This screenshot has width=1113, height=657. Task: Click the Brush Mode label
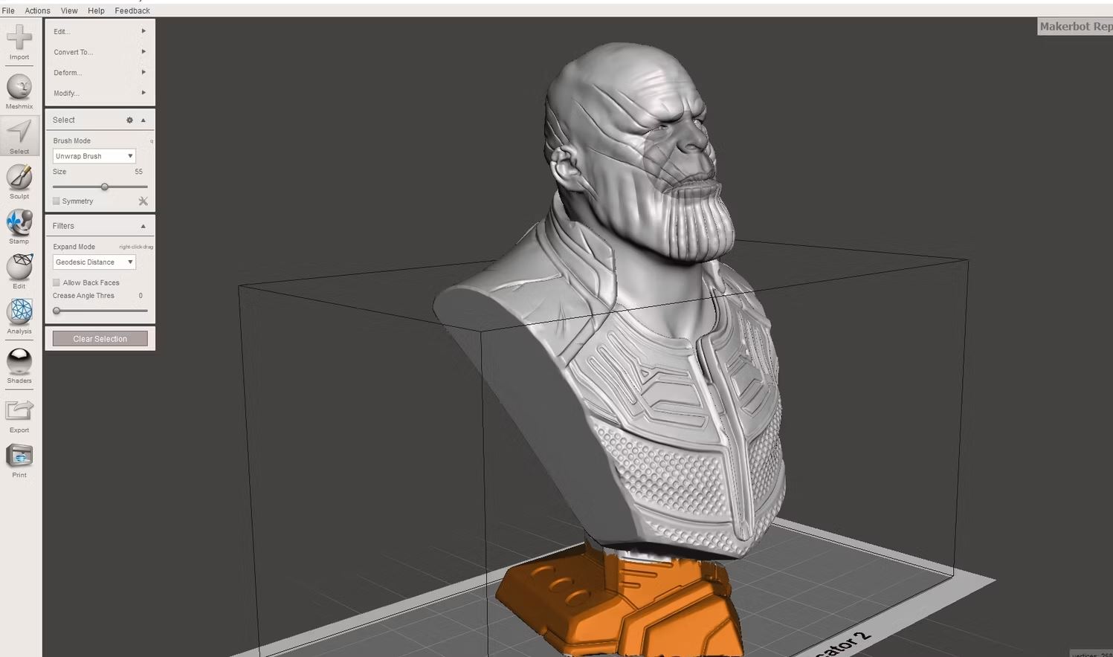pos(72,140)
